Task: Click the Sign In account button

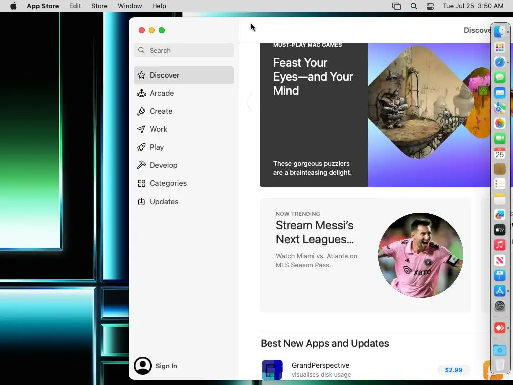Action: (156, 365)
